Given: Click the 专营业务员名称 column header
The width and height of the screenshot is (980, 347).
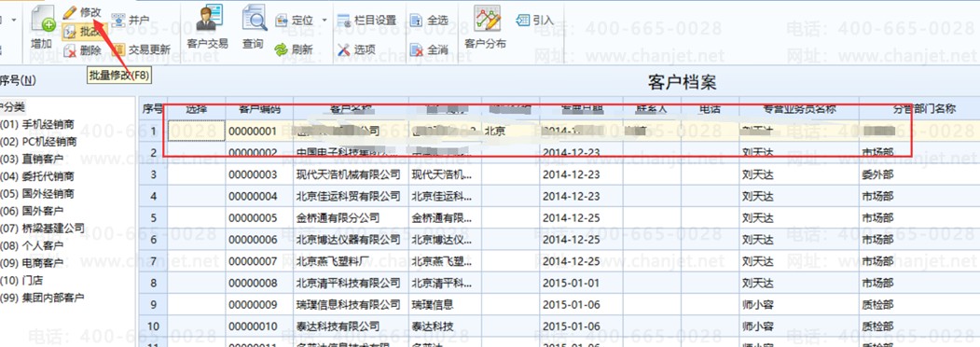Looking at the screenshot, I should tap(799, 108).
